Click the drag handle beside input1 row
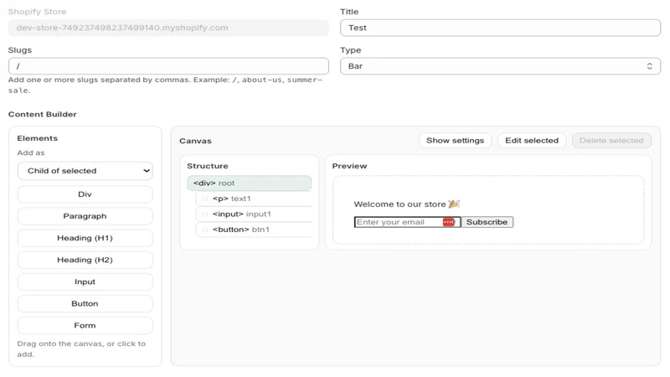The width and height of the screenshot is (670, 377). point(205,214)
